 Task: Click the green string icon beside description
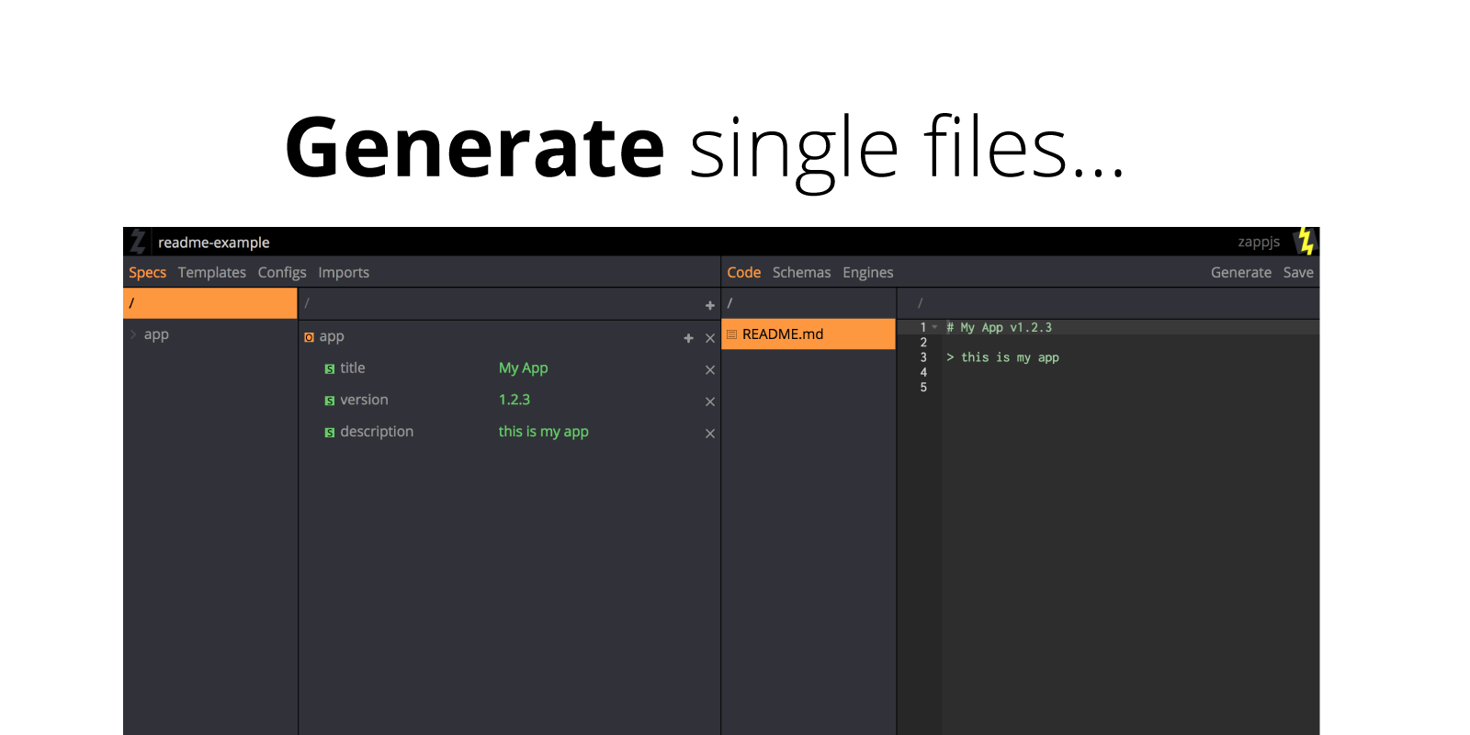click(329, 433)
